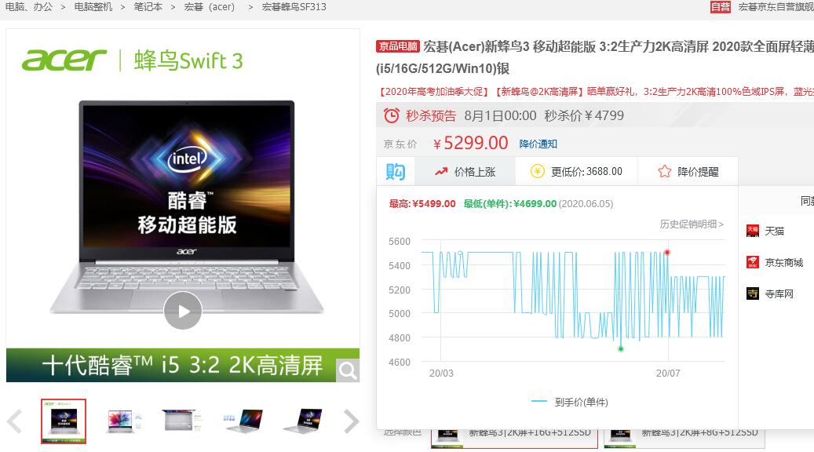Screen dimensions: 814x452
Task: Expand 历史促销明细 details
Action: [692, 224]
